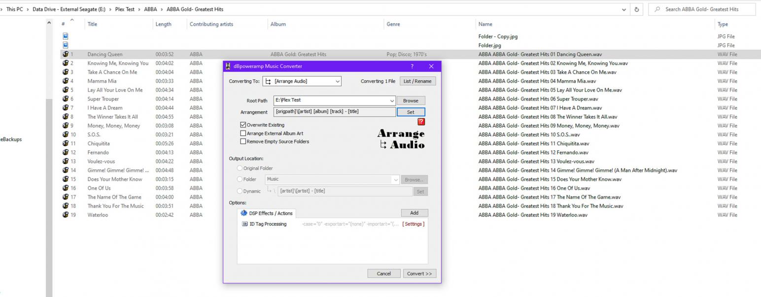Open the address bar history dropdown arrow
Image resolution: width=761 pixels, height=297 pixels.
(624, 9)
